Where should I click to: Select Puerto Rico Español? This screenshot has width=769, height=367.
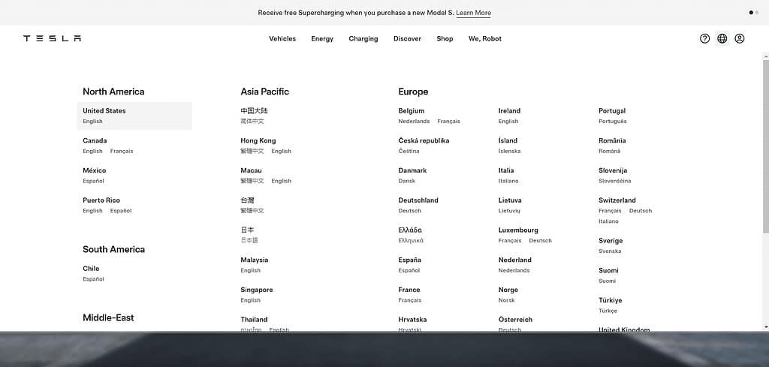point(121,211)
